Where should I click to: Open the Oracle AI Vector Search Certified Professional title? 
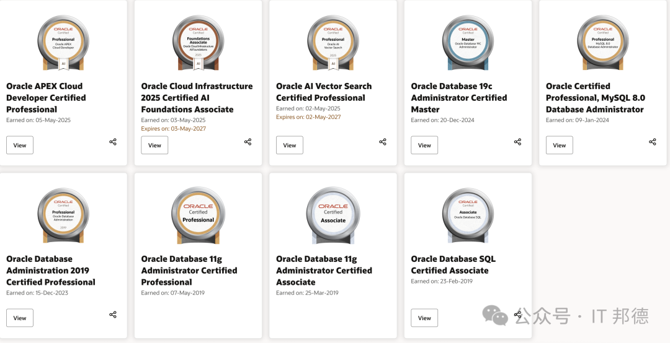coord(324,92)
